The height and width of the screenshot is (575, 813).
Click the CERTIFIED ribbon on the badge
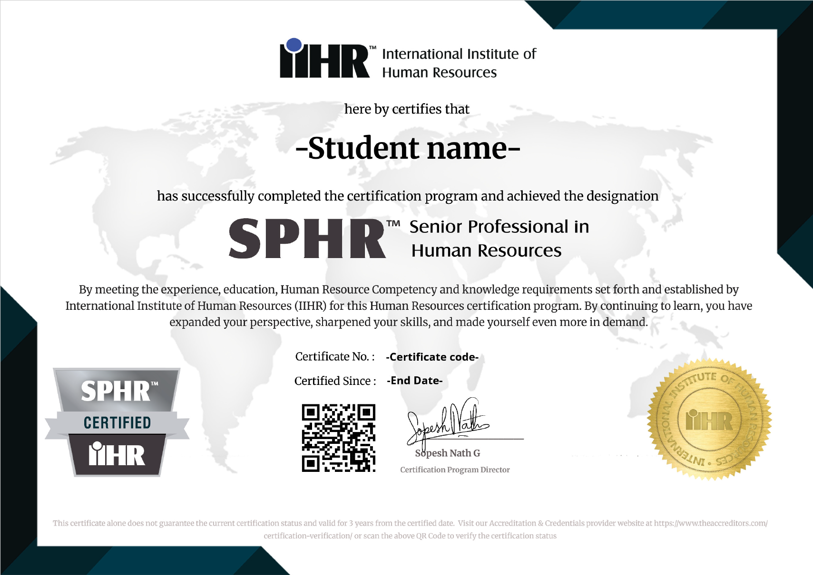coord(117,422)
